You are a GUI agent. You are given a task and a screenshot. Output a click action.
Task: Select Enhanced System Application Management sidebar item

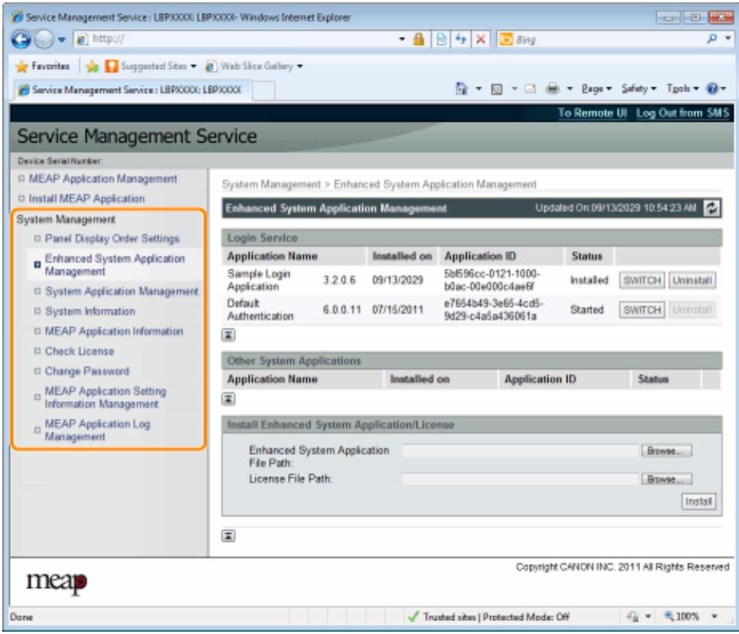pos(115,265)
